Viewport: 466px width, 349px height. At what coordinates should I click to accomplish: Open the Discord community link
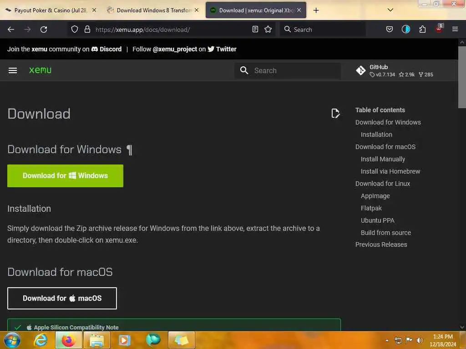point(106,49)
